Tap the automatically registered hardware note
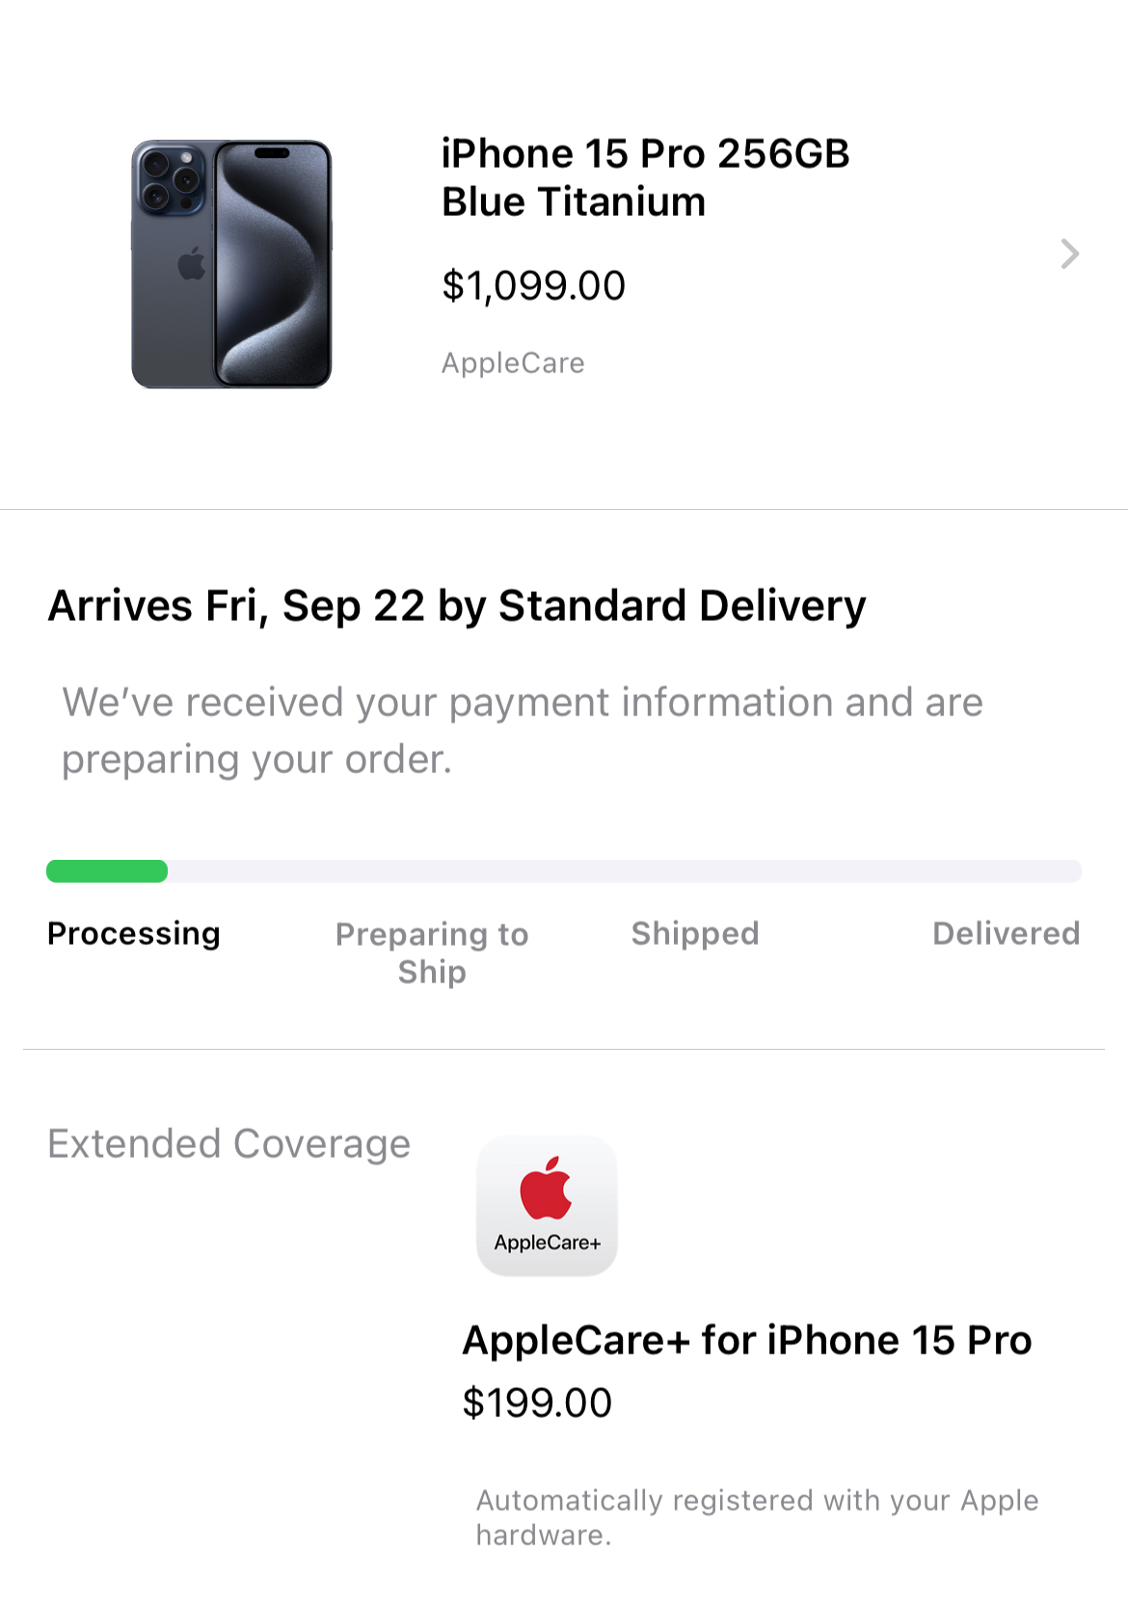Screen dimensions: 1128x1606 tap(757, 1517)
